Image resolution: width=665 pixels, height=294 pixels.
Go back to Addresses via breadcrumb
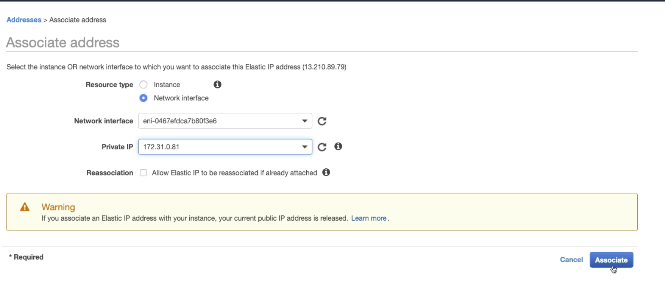click(x=24, y=20)
